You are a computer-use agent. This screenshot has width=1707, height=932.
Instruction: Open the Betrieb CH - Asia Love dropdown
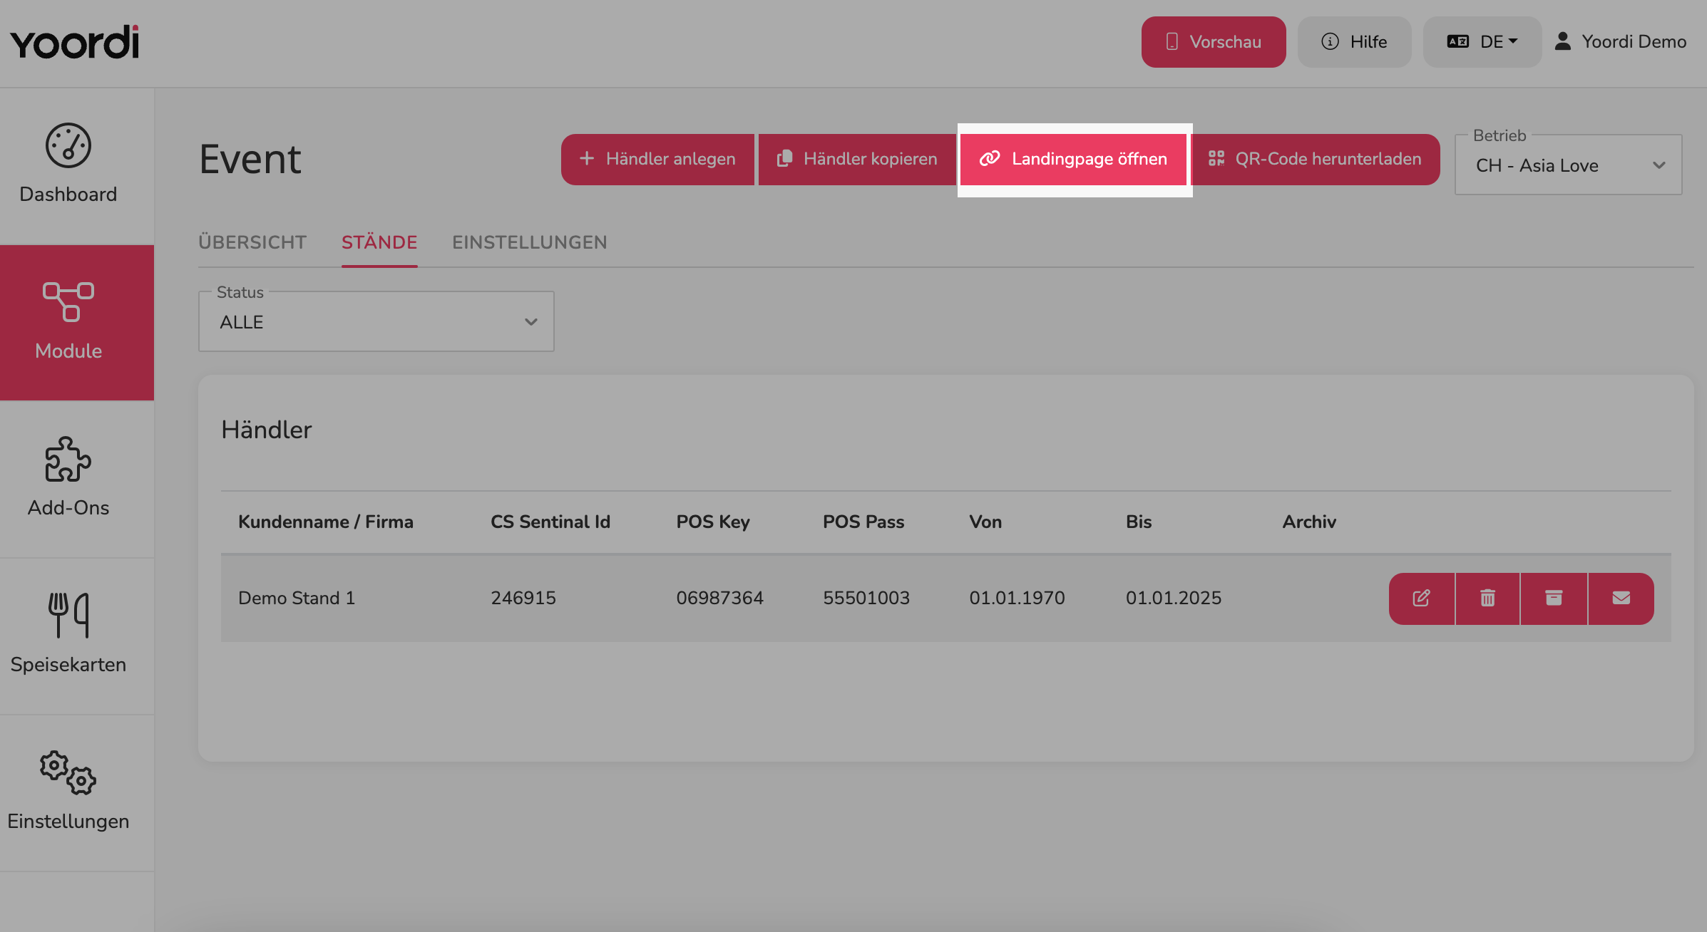(1568, 165)
